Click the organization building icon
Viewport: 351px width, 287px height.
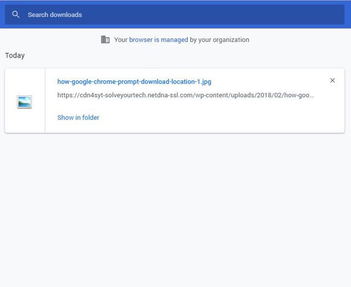tap(105, 39)
